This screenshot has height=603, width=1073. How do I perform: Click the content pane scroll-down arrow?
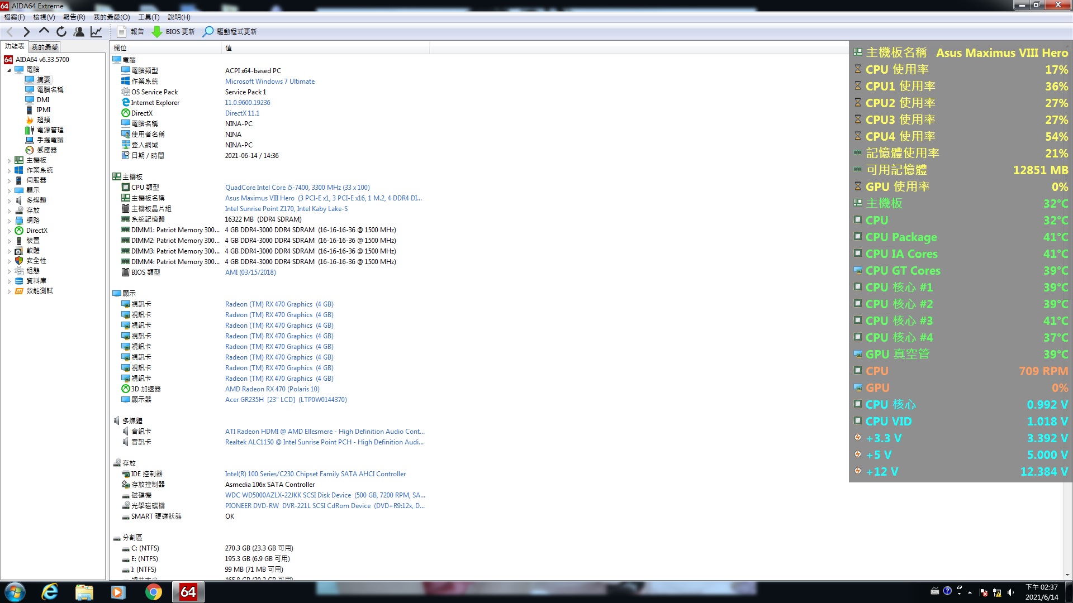(x=1067, y=575)
